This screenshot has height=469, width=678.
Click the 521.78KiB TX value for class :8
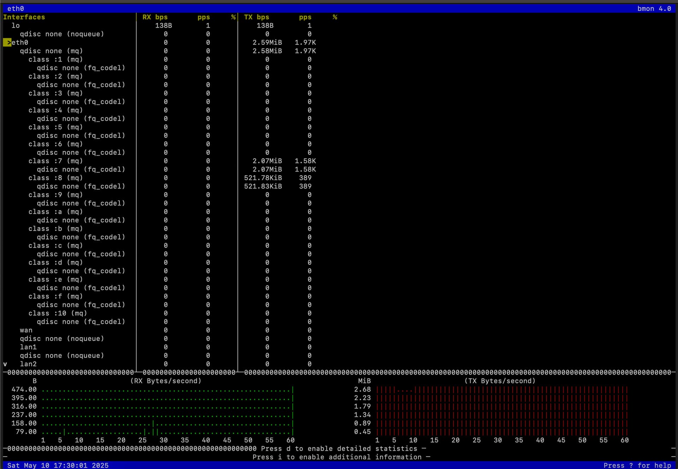263,178
